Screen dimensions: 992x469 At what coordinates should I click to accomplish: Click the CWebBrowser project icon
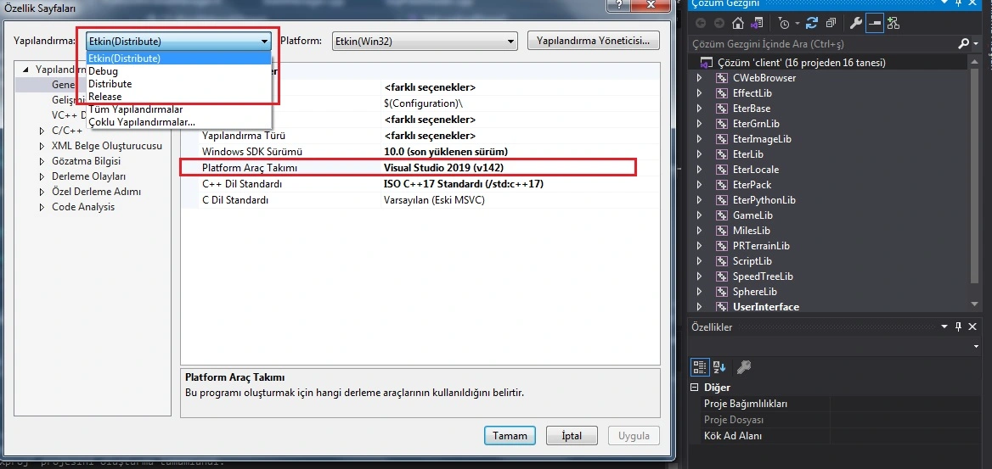[x=721, y=78]
